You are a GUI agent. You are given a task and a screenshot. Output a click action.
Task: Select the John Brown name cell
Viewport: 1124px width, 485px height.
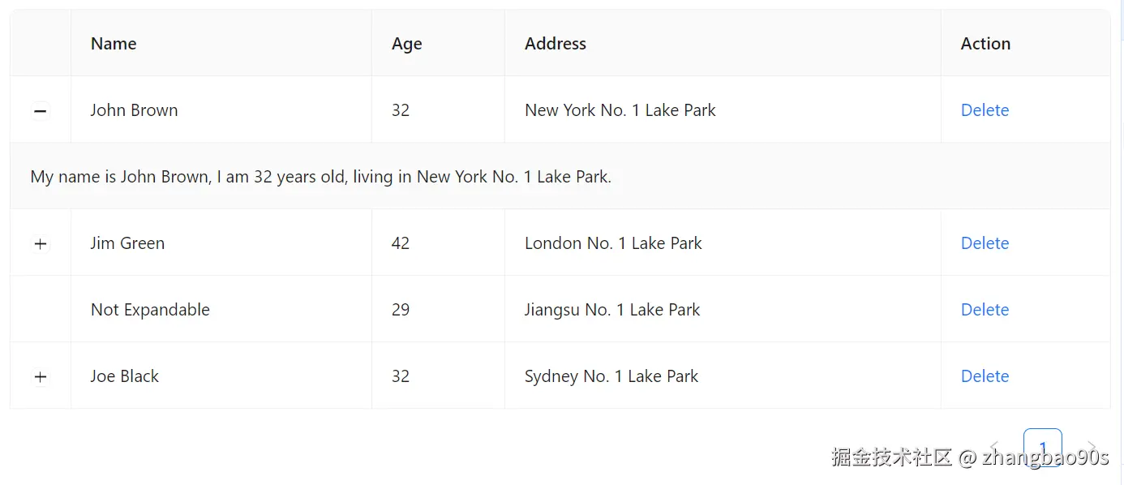coord(134,110)
